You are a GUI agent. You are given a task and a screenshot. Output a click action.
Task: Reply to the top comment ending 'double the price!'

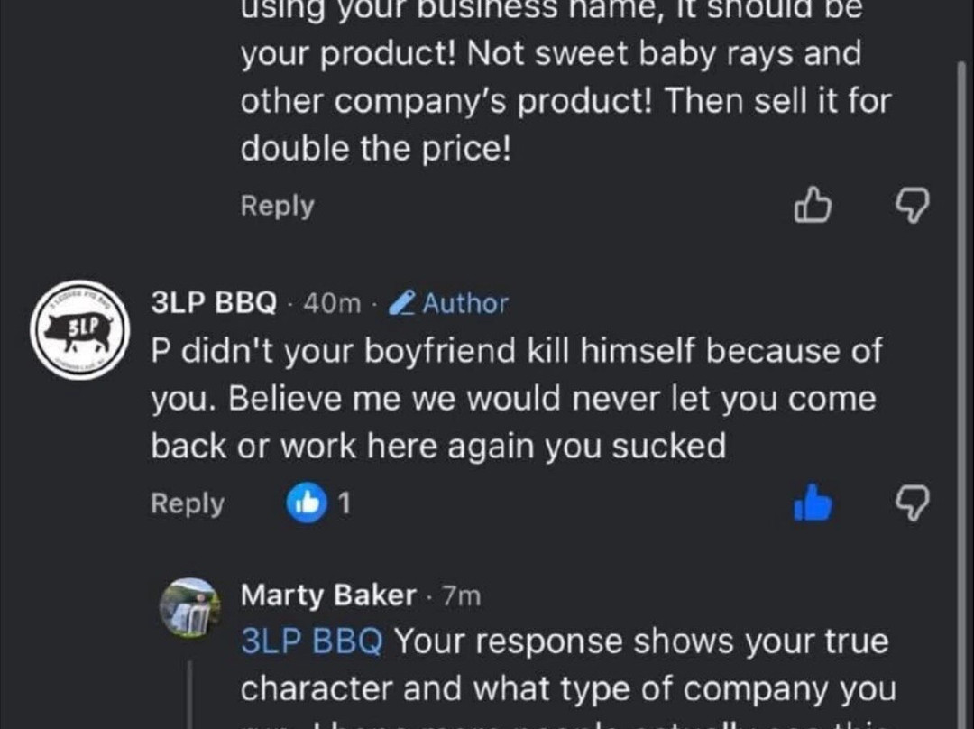[277, 207]
